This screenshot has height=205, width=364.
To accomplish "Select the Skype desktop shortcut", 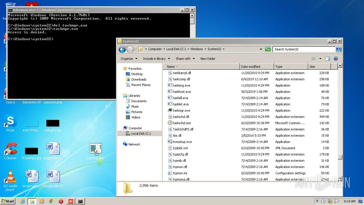I will (10, 123).
